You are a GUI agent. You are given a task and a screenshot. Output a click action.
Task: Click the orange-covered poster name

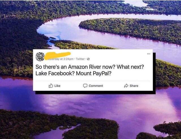(x=57, y=55)
